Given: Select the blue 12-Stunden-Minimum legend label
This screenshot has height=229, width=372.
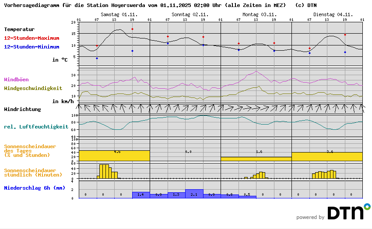Looking at the screenshot, I should tap(32, 47).
